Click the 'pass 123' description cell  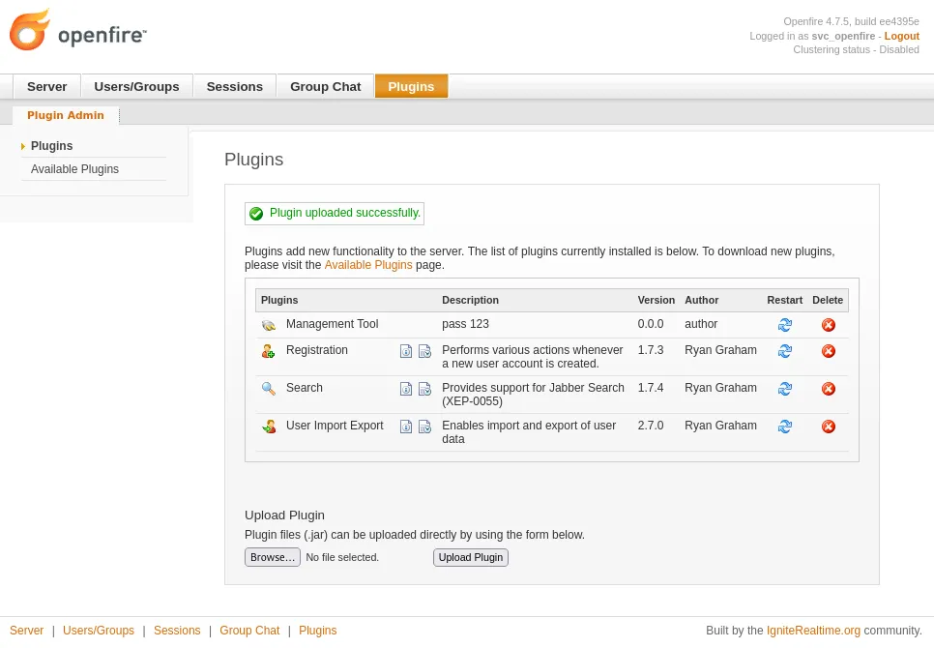click(465, 324)
